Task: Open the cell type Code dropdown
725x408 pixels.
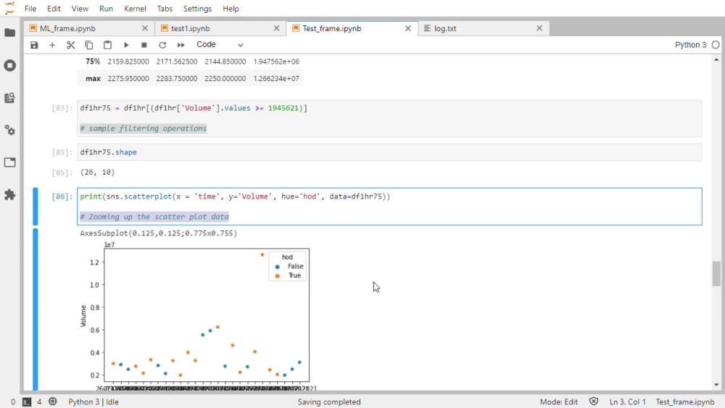Action: coord(220,45)
